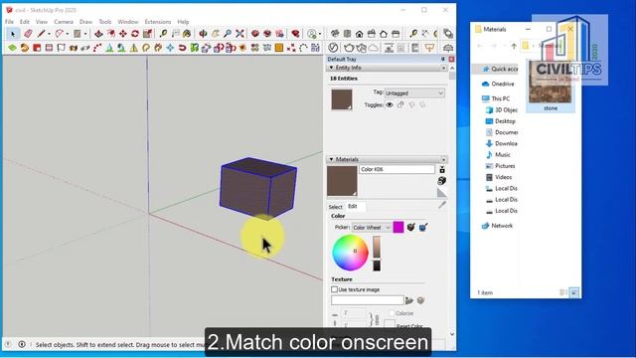The width and height of the screenshot is (636, 358).
Task: Select the Pan hand tool
Action: 216,34
